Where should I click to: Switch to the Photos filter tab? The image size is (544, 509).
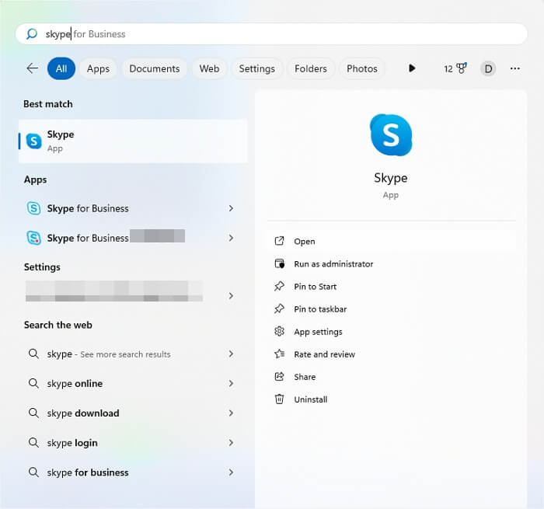[x=362, y=68]
